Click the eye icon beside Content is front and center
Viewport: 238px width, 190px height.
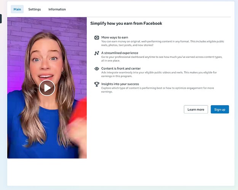tap(97, 69)
